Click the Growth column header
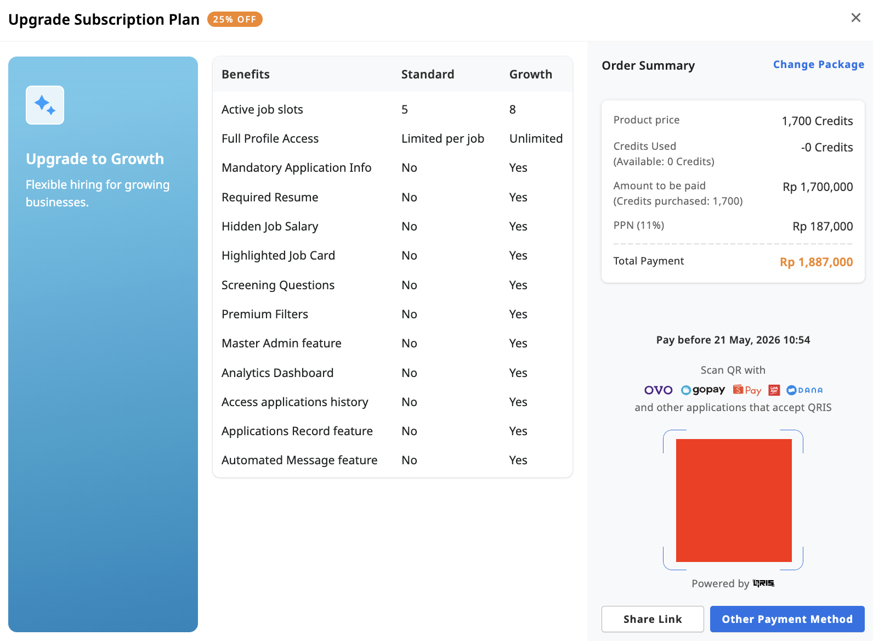This screenshot has width=873, height=641. [531, 75]
